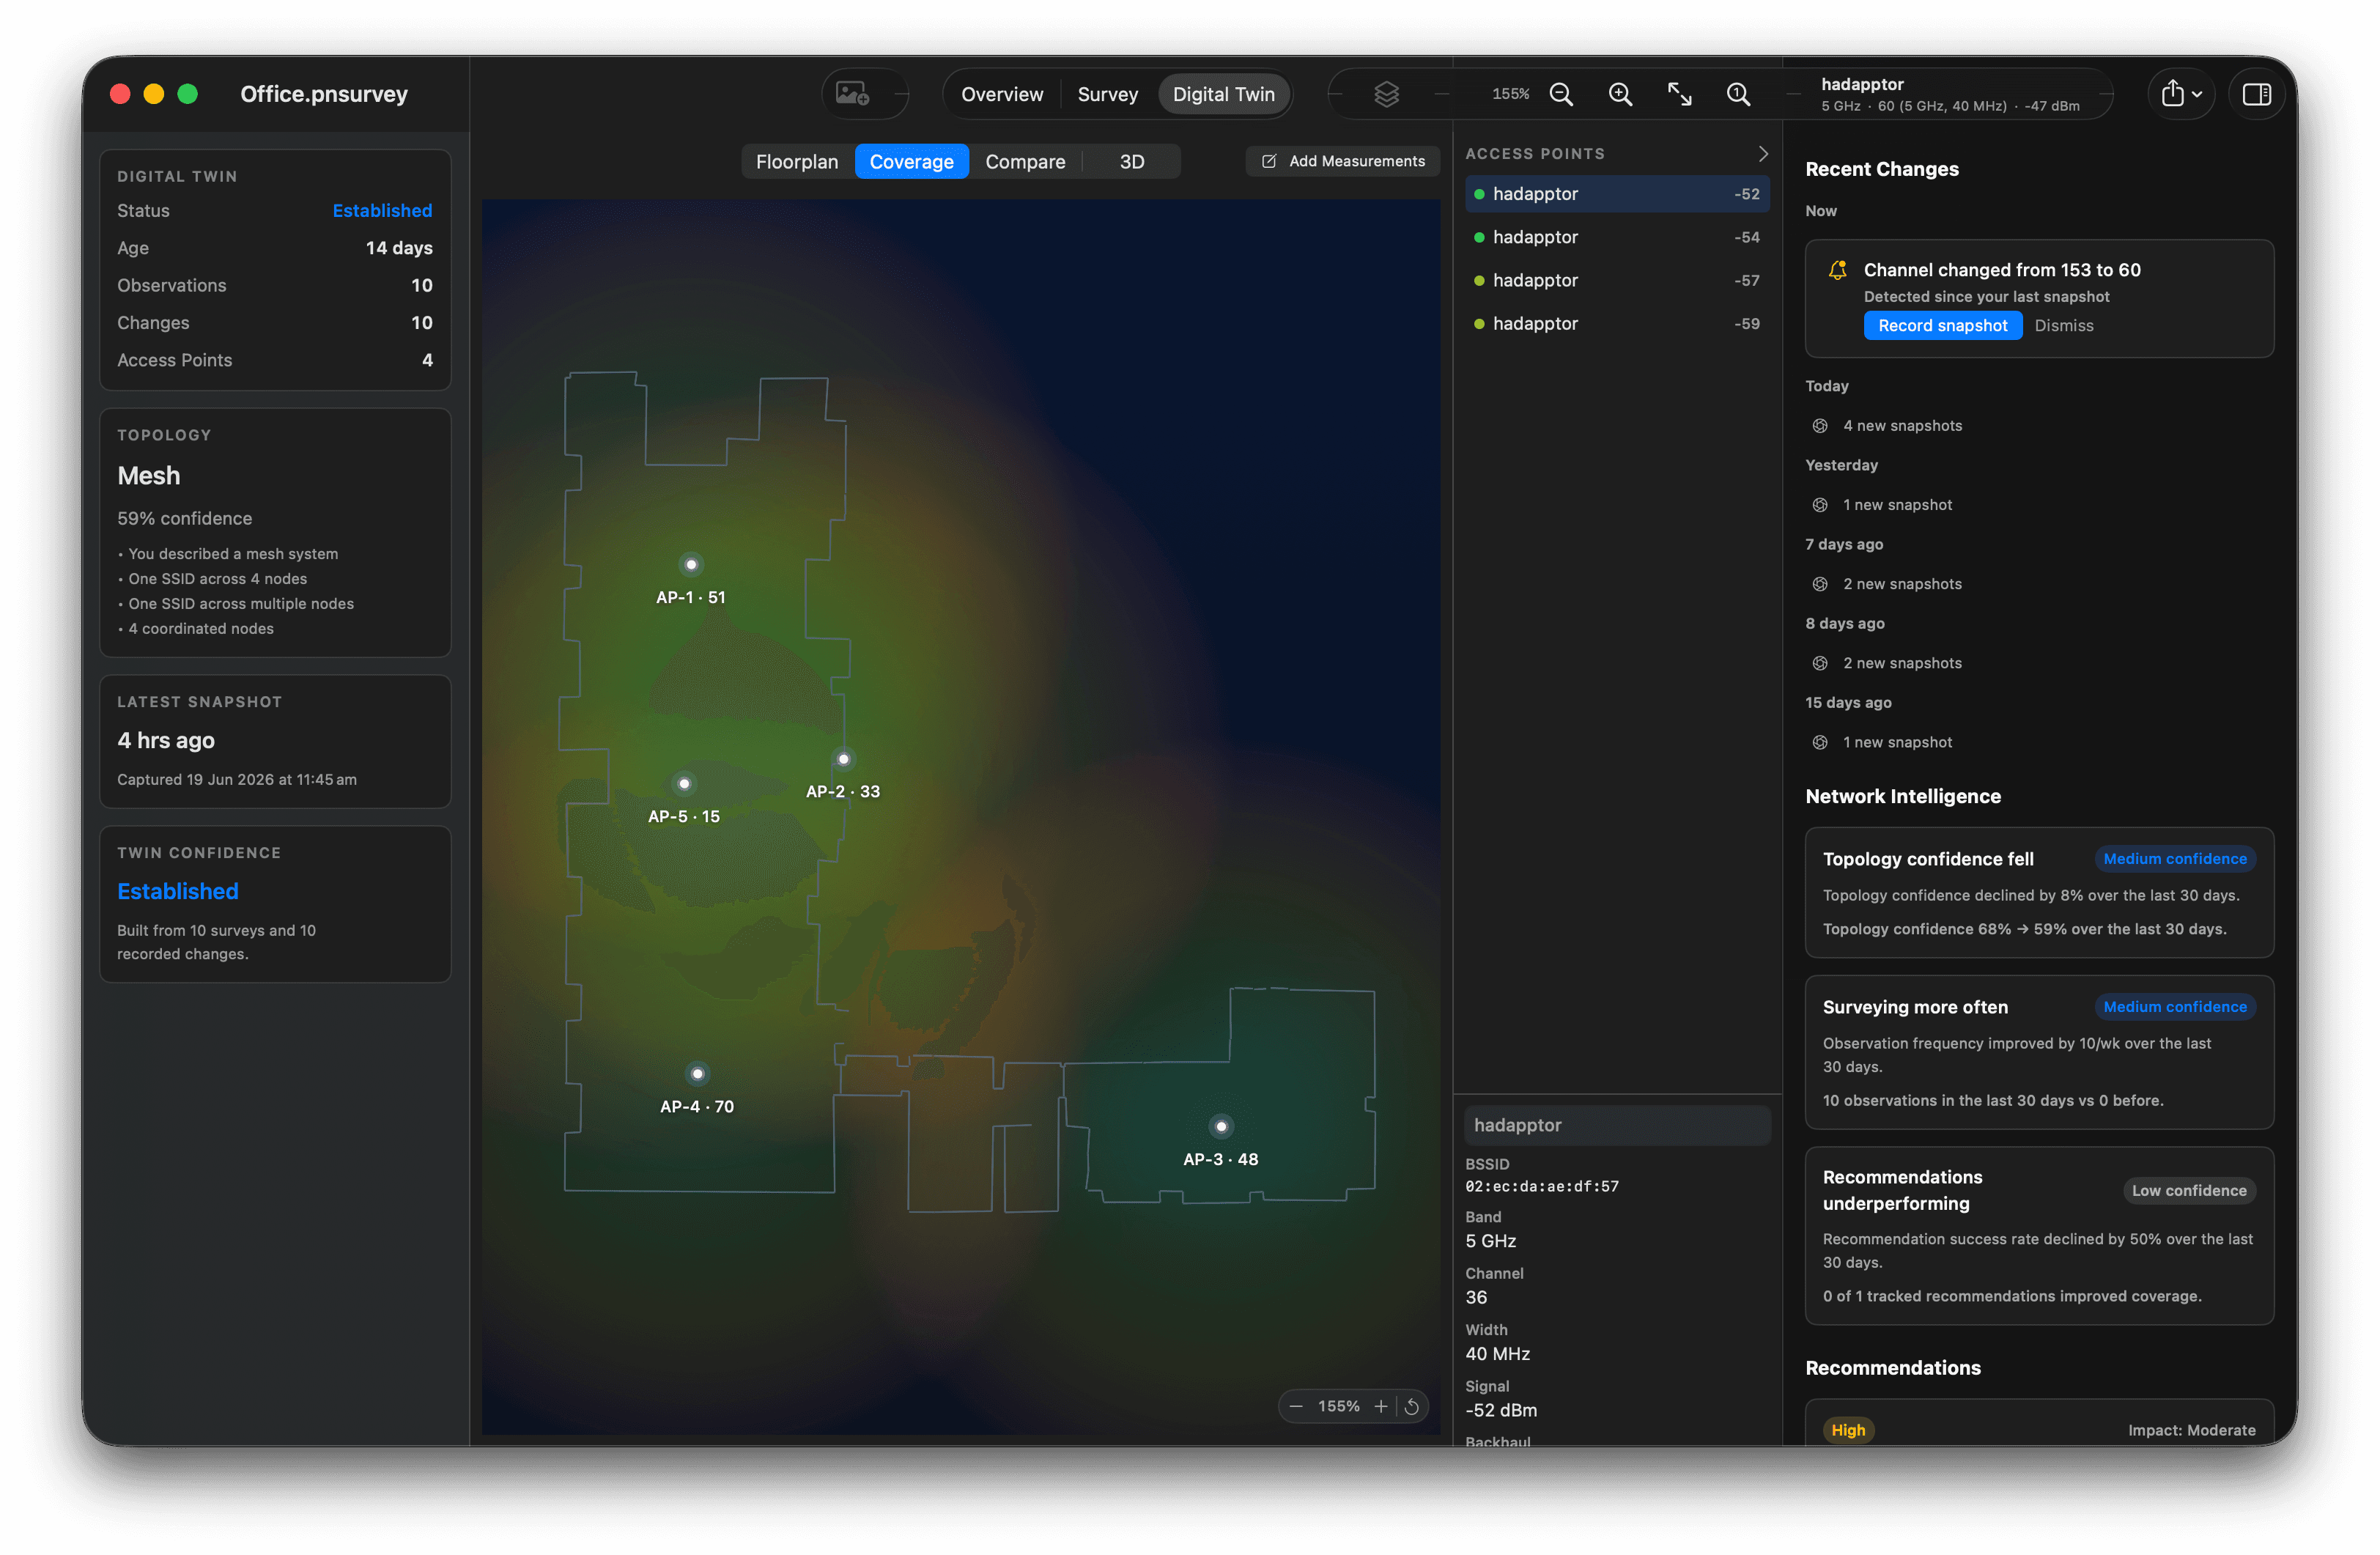Screen dimensions: 2380x1555
Task: Select the Digital Twin tab
Action: click(1223, 94)
